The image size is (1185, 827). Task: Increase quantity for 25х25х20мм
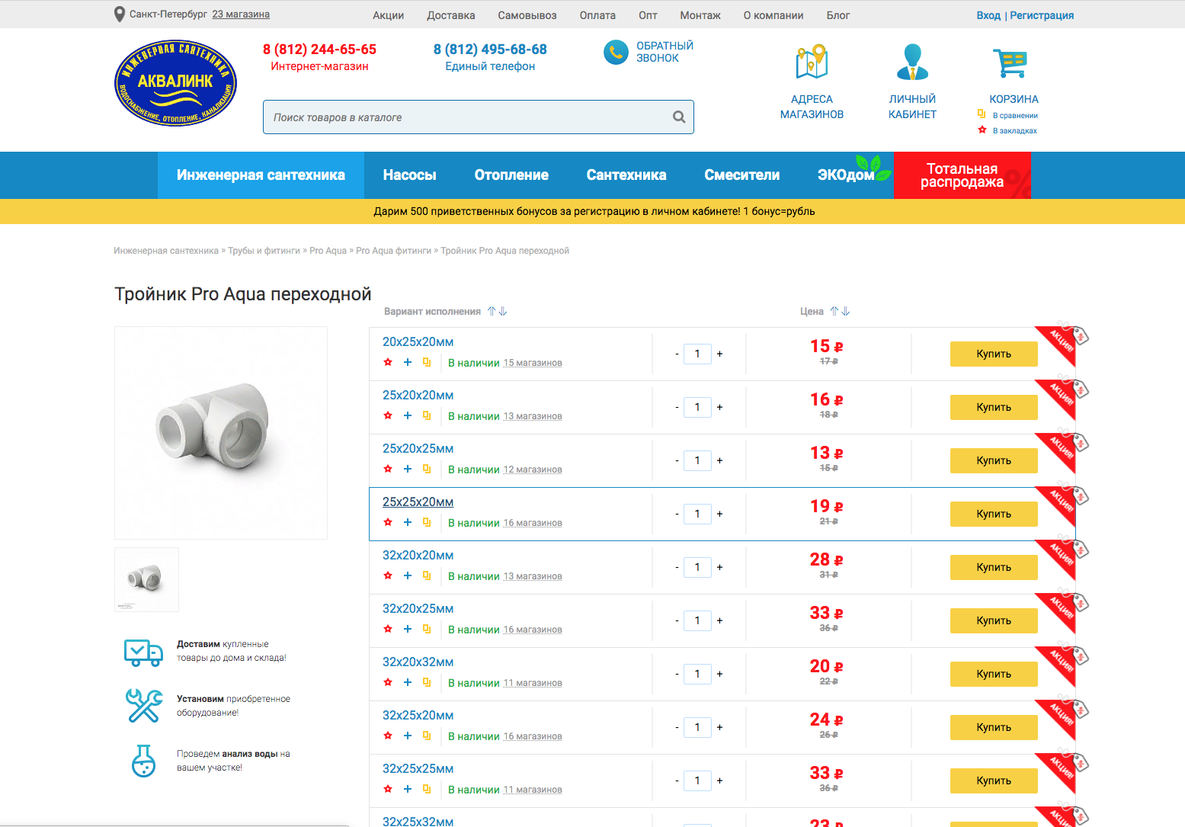(x=719, y=514)
